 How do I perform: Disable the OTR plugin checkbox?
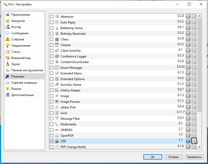click(x=52, y=141)
